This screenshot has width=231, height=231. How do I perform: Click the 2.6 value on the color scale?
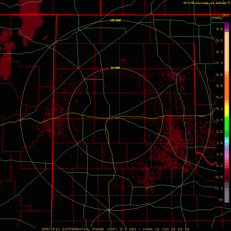tap(219, 132)
